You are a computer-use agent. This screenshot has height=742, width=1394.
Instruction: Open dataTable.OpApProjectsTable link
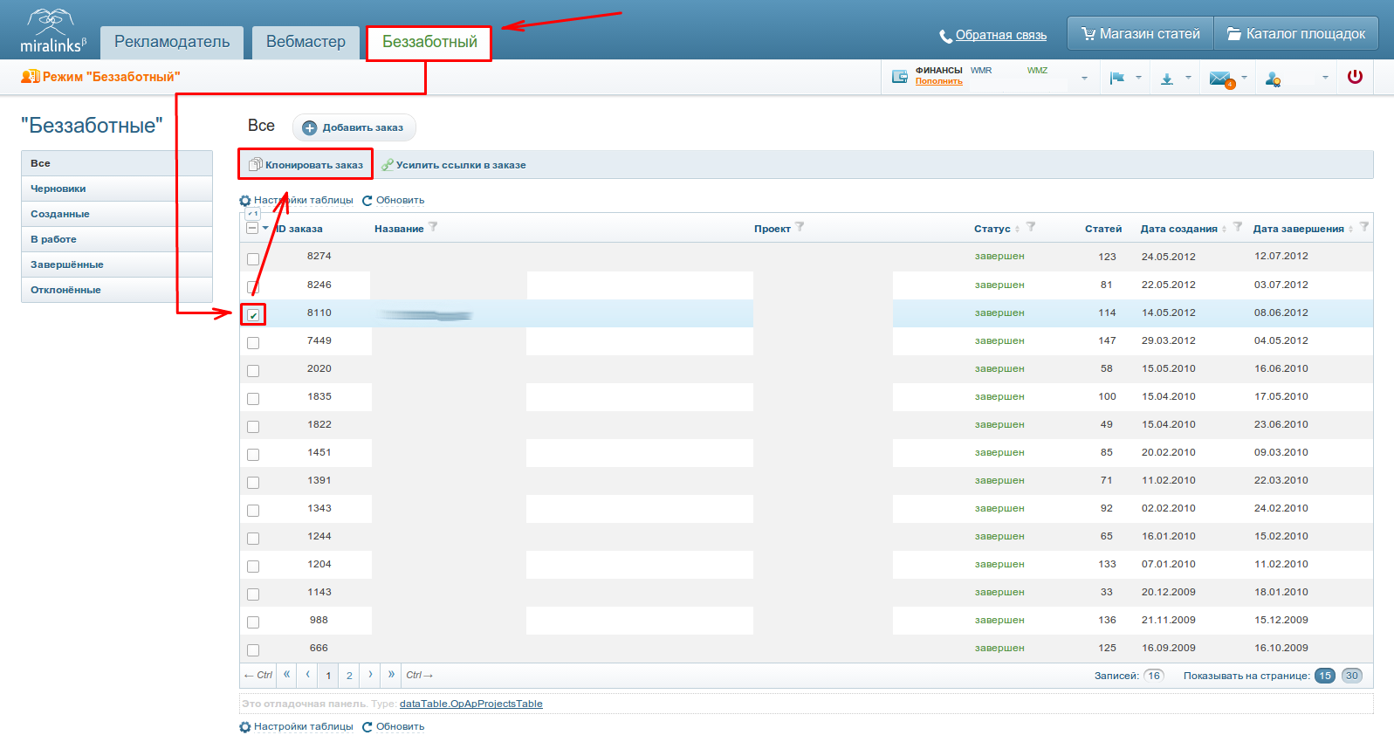(471, 704)
